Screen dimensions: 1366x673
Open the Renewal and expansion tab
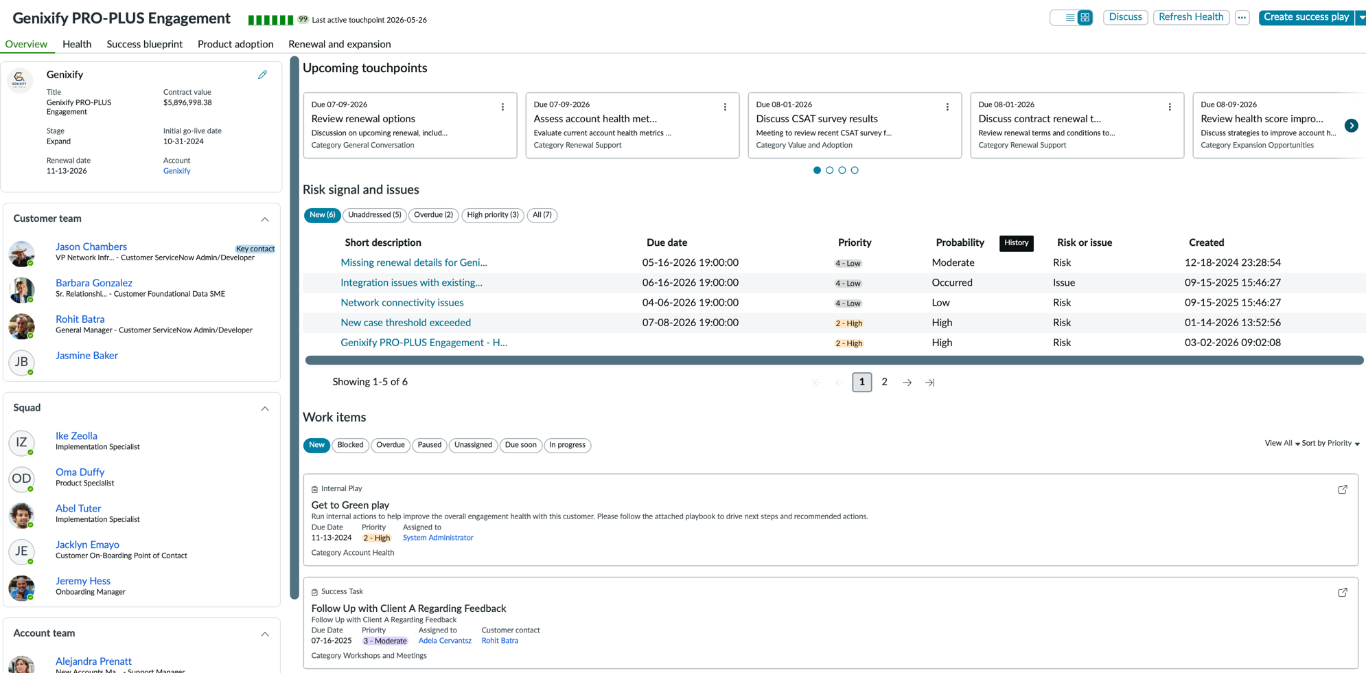[x=340, y=44]
